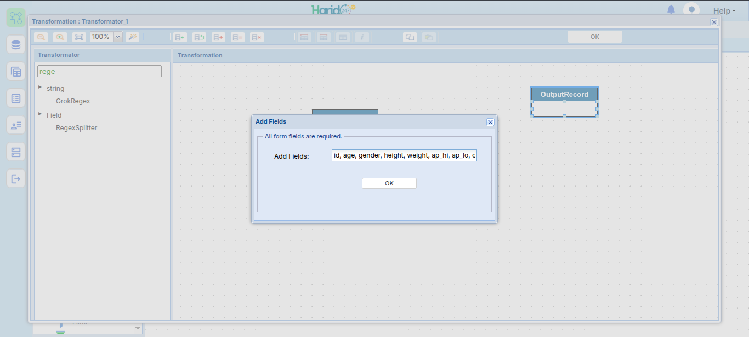This screenshot has height=337, width=749.
Task: Zoom out the transformation canvas
Action: pos(41,37)
